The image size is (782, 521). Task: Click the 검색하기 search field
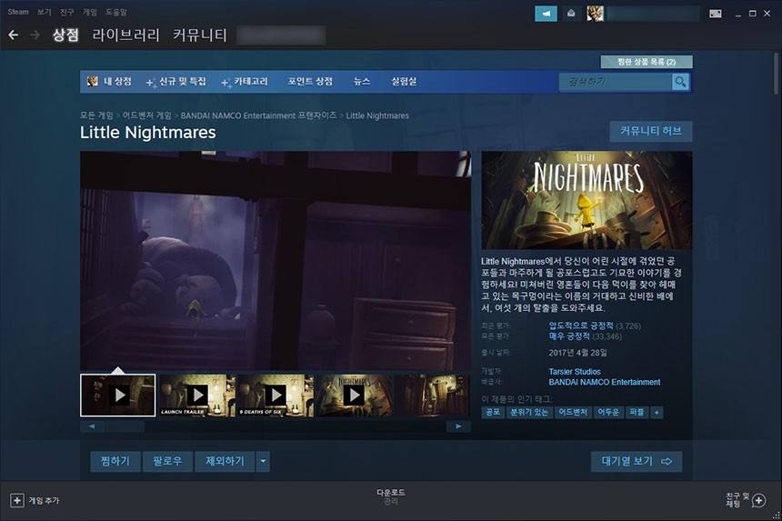point(616,81)
